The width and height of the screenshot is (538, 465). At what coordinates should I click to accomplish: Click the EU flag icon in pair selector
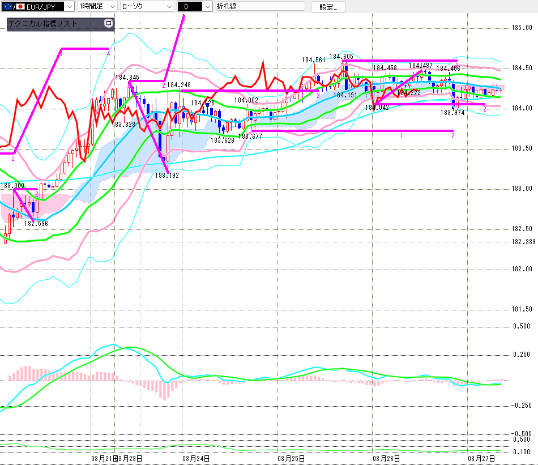coord(7,6)
